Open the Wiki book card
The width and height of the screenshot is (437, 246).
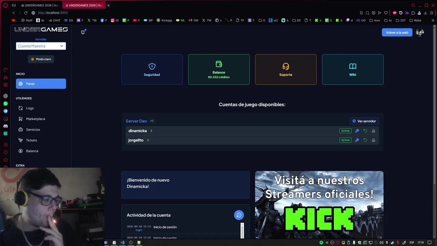click(x=353, y=69)
